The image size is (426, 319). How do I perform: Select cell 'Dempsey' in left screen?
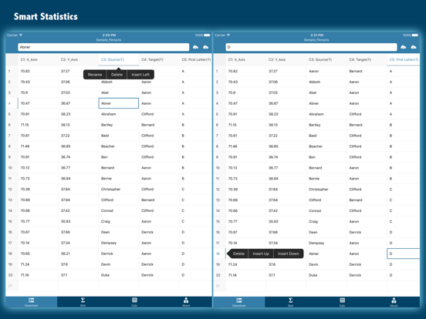tap(118, 243)
